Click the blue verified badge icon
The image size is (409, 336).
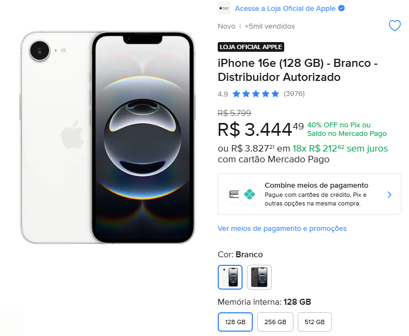tap(341, 9)
